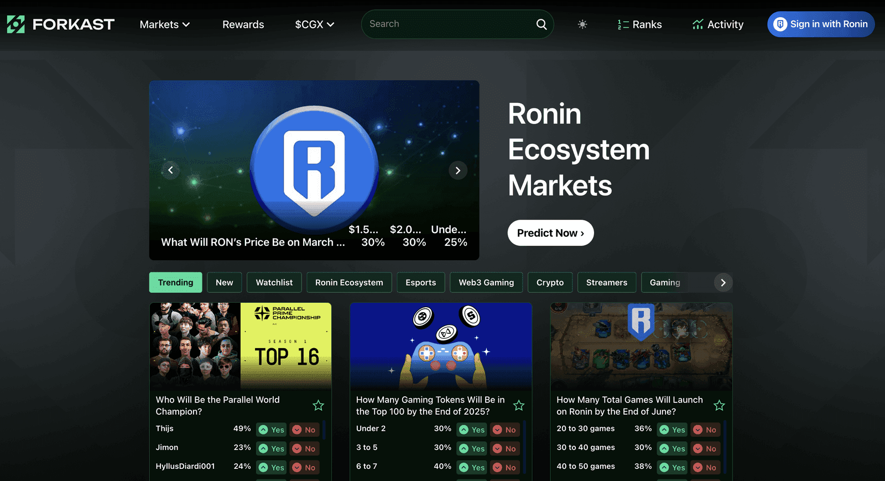Click the Predict Now button
885x481 pixels.
(x=550, y=233)
